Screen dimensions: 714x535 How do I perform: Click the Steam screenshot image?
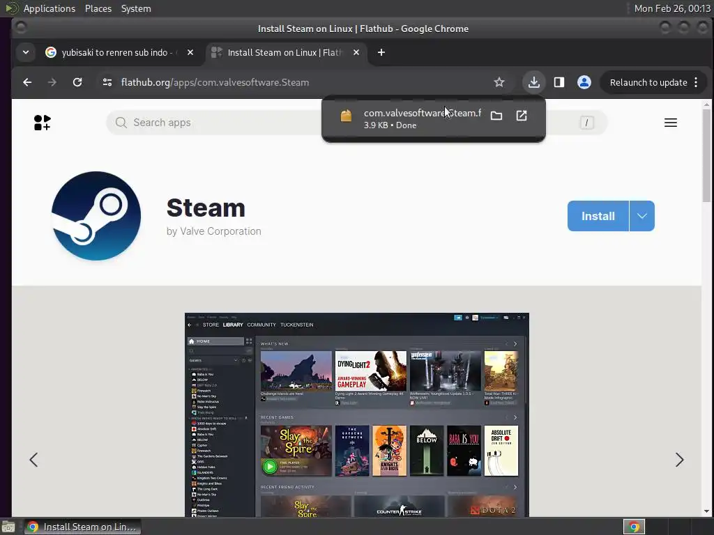coord(356,415)
